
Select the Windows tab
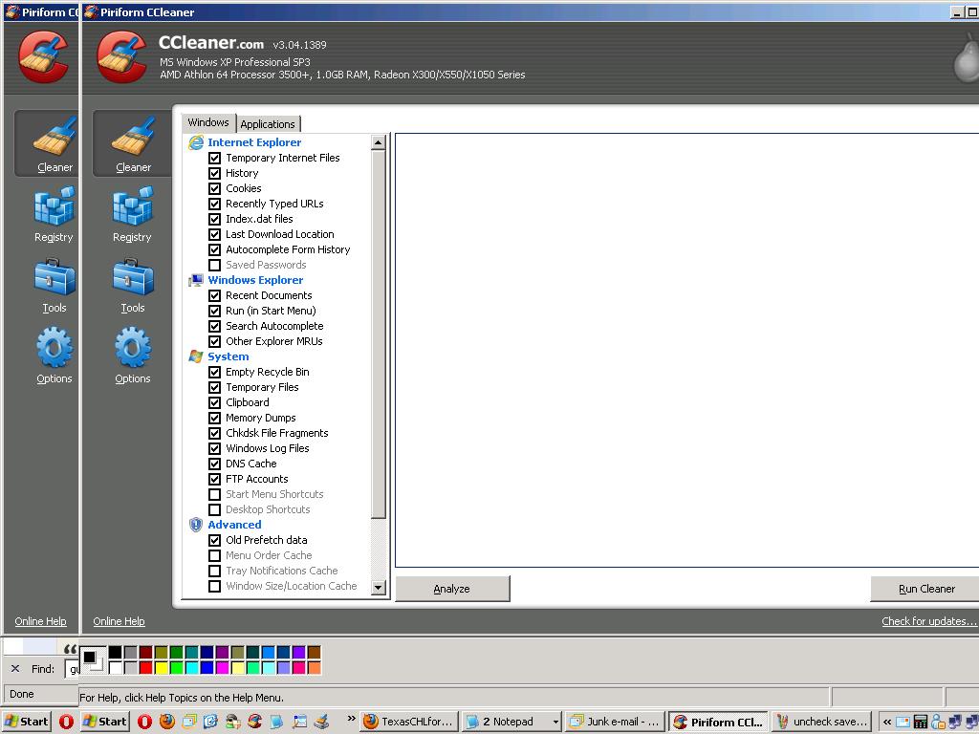pyautogui.click(x=208, y=122)
